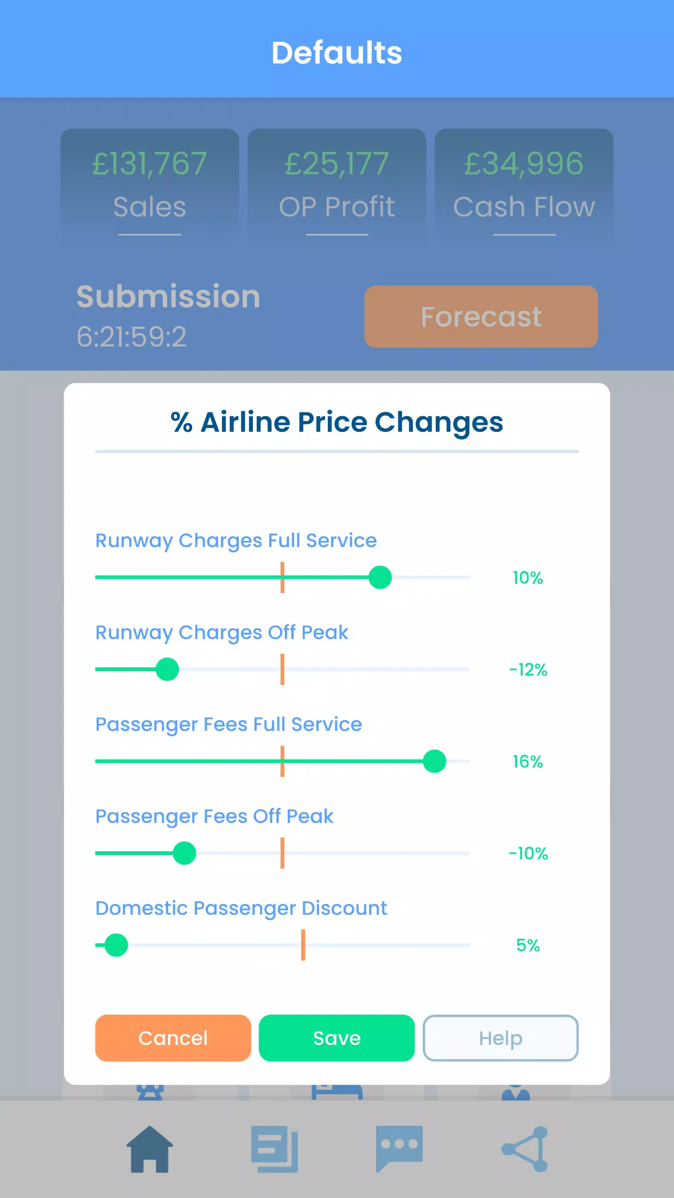Click Domestic Passenger Discount slider handle
Screen dimensions: 674x1198
tap(116, 945)
